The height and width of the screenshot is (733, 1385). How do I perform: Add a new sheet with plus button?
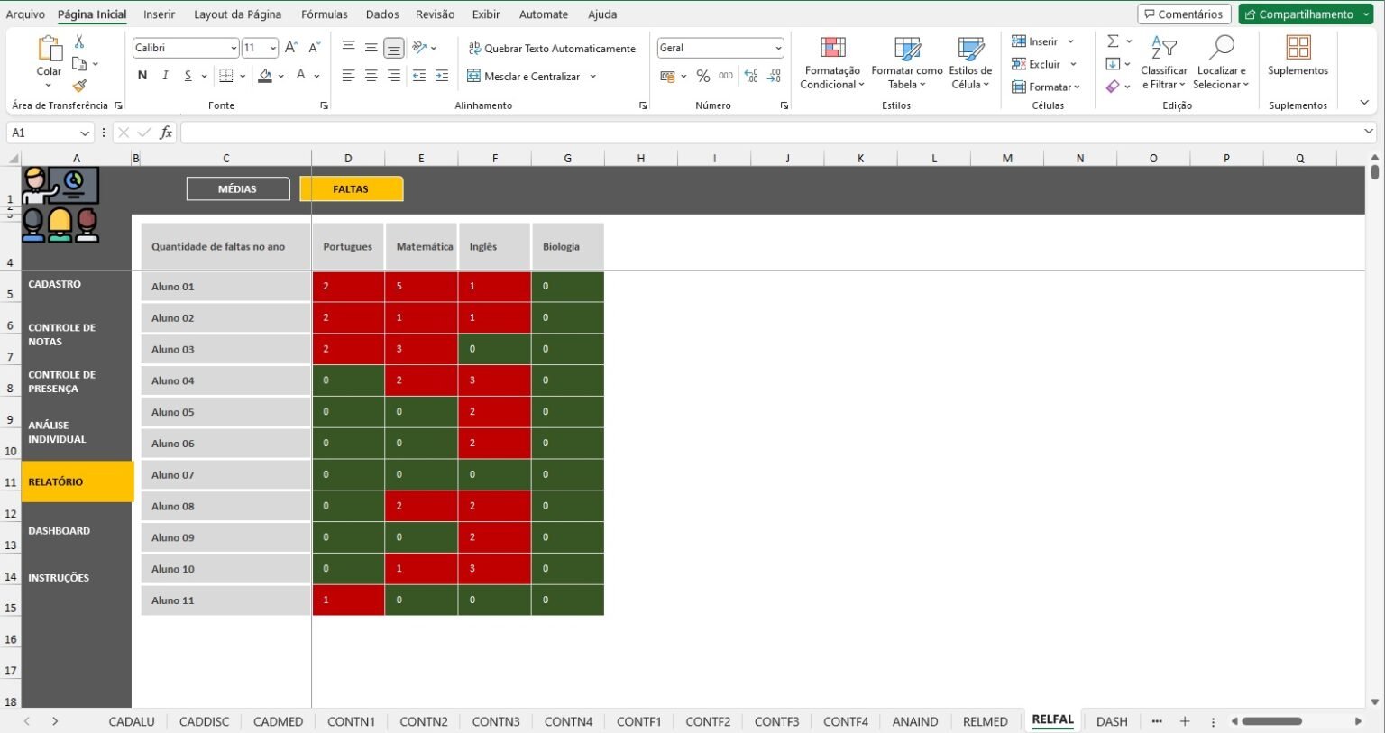1185,721
